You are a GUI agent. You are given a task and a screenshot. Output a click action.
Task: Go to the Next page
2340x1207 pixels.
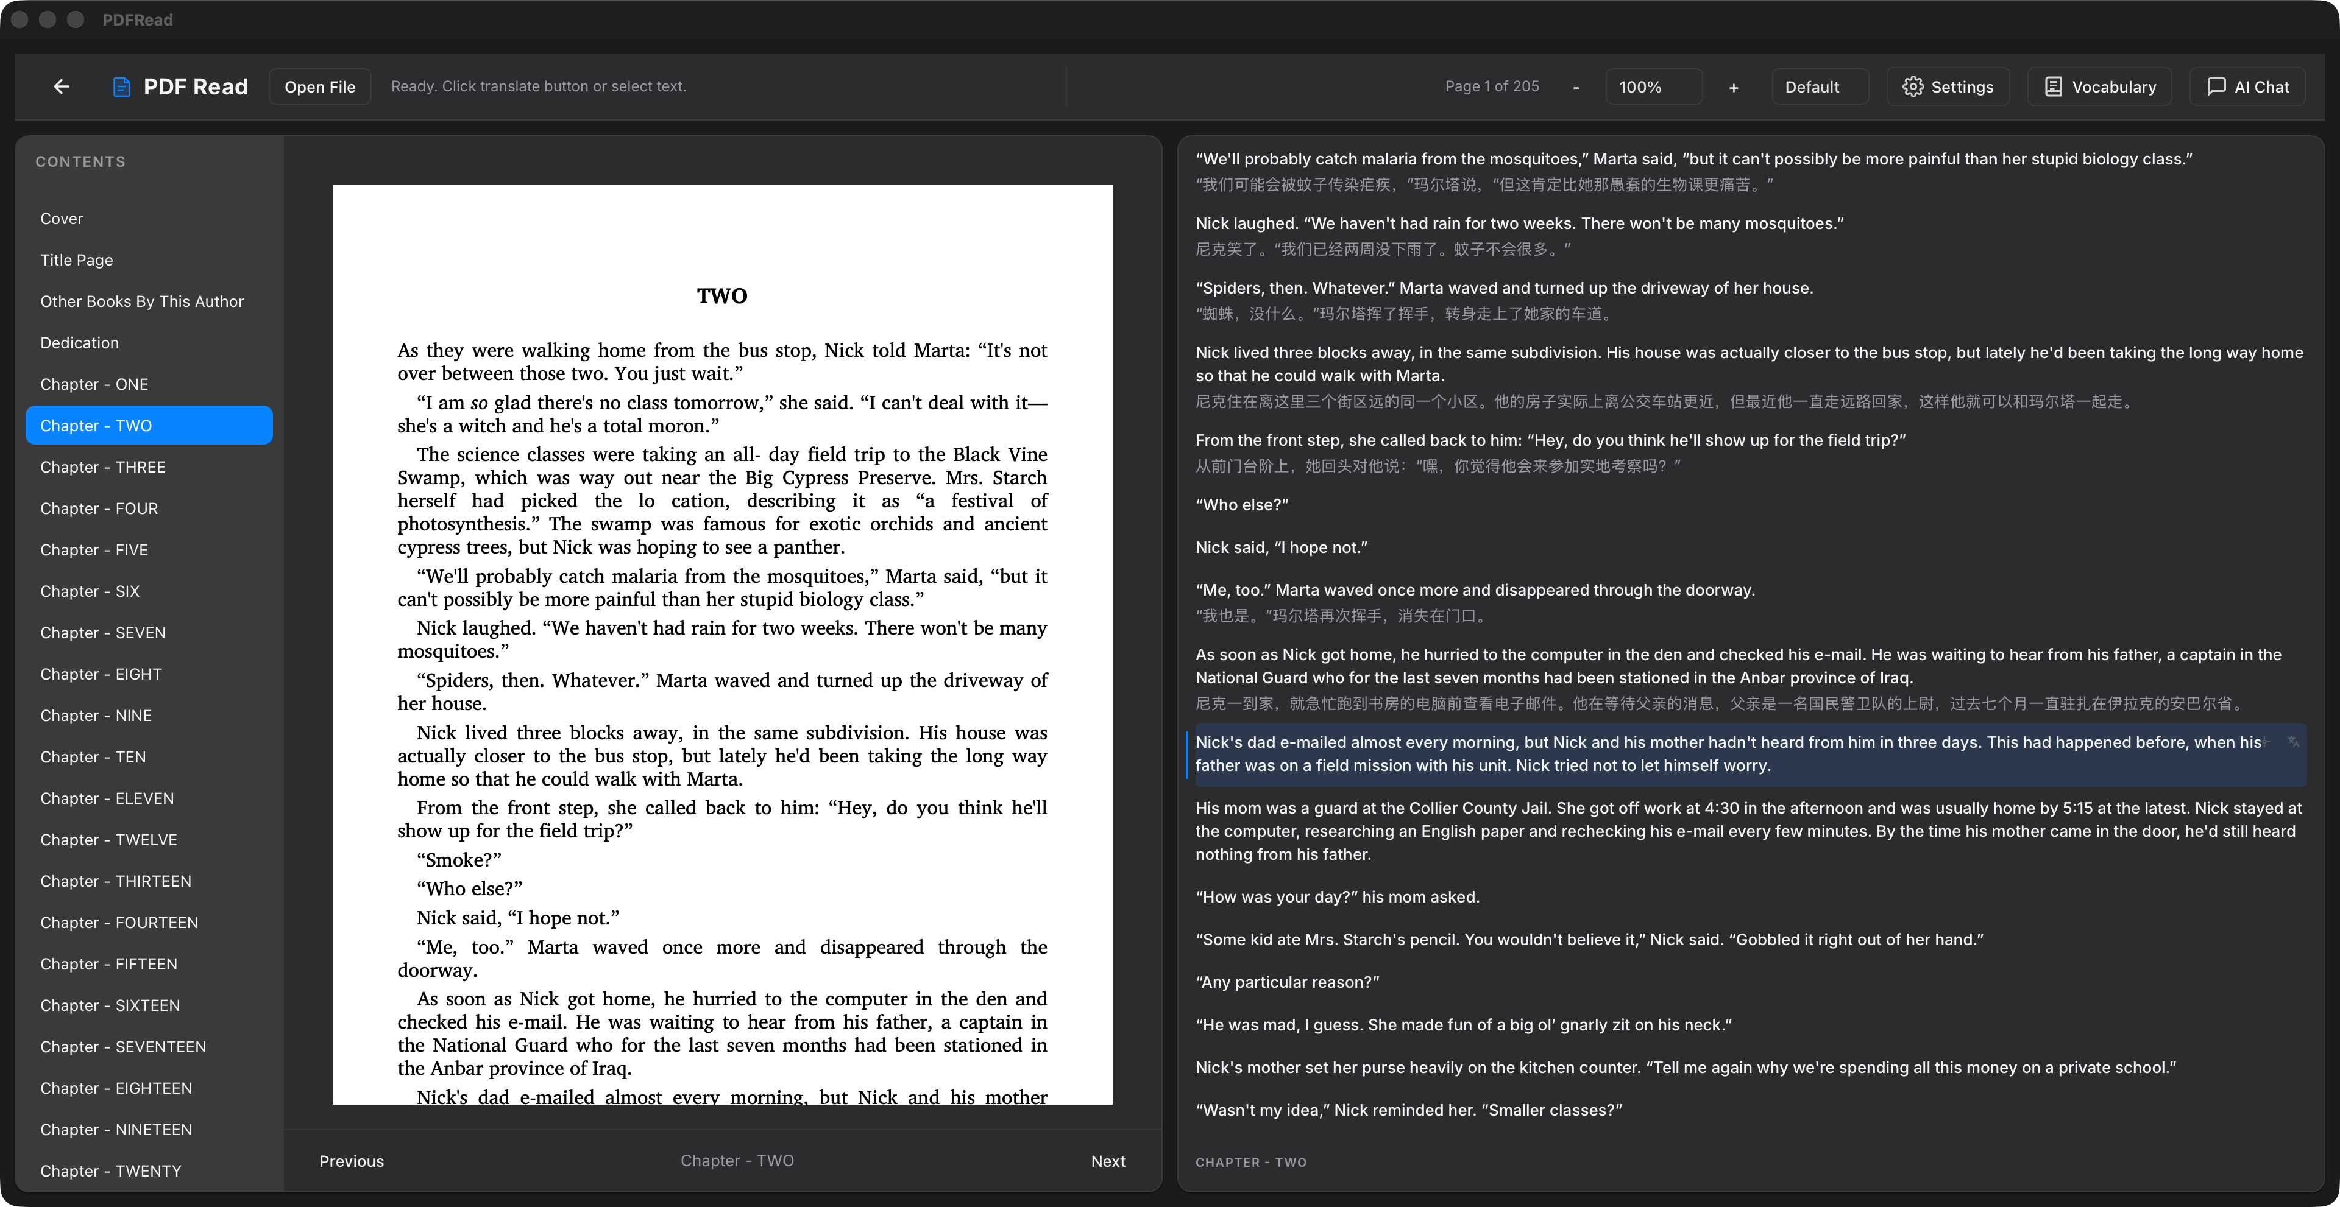click(x=1108, y=1161)
